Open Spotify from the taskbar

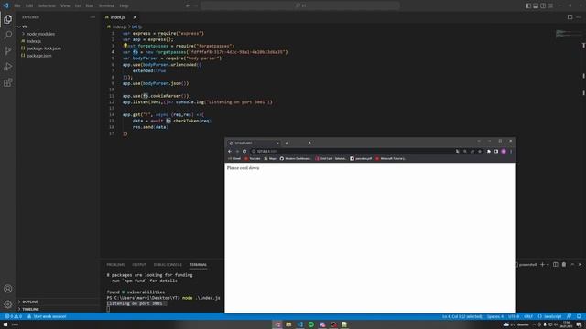coord(311,324)
